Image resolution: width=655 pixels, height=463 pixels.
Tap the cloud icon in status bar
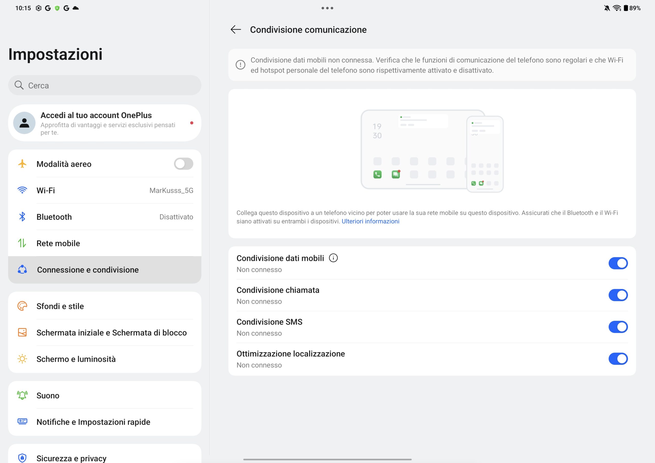[x=75, y=8]
